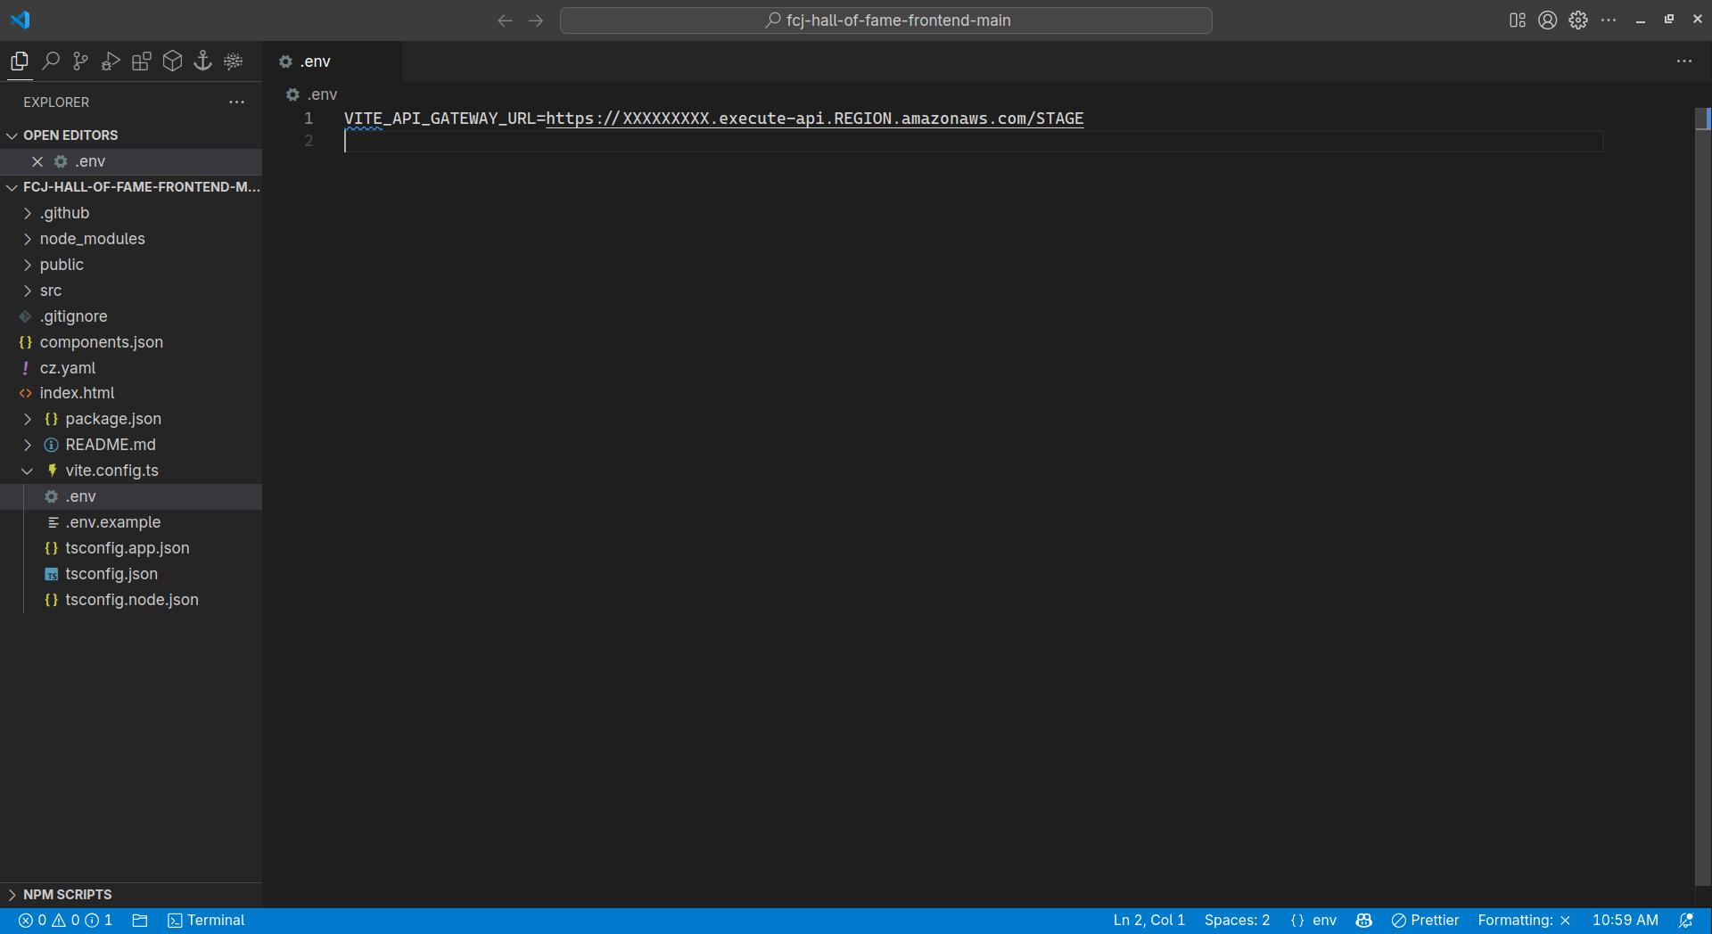The width and height of the screenshot is (1712, 934).
Task: Click line number 1 in the gutter
Action: point(309,119)
